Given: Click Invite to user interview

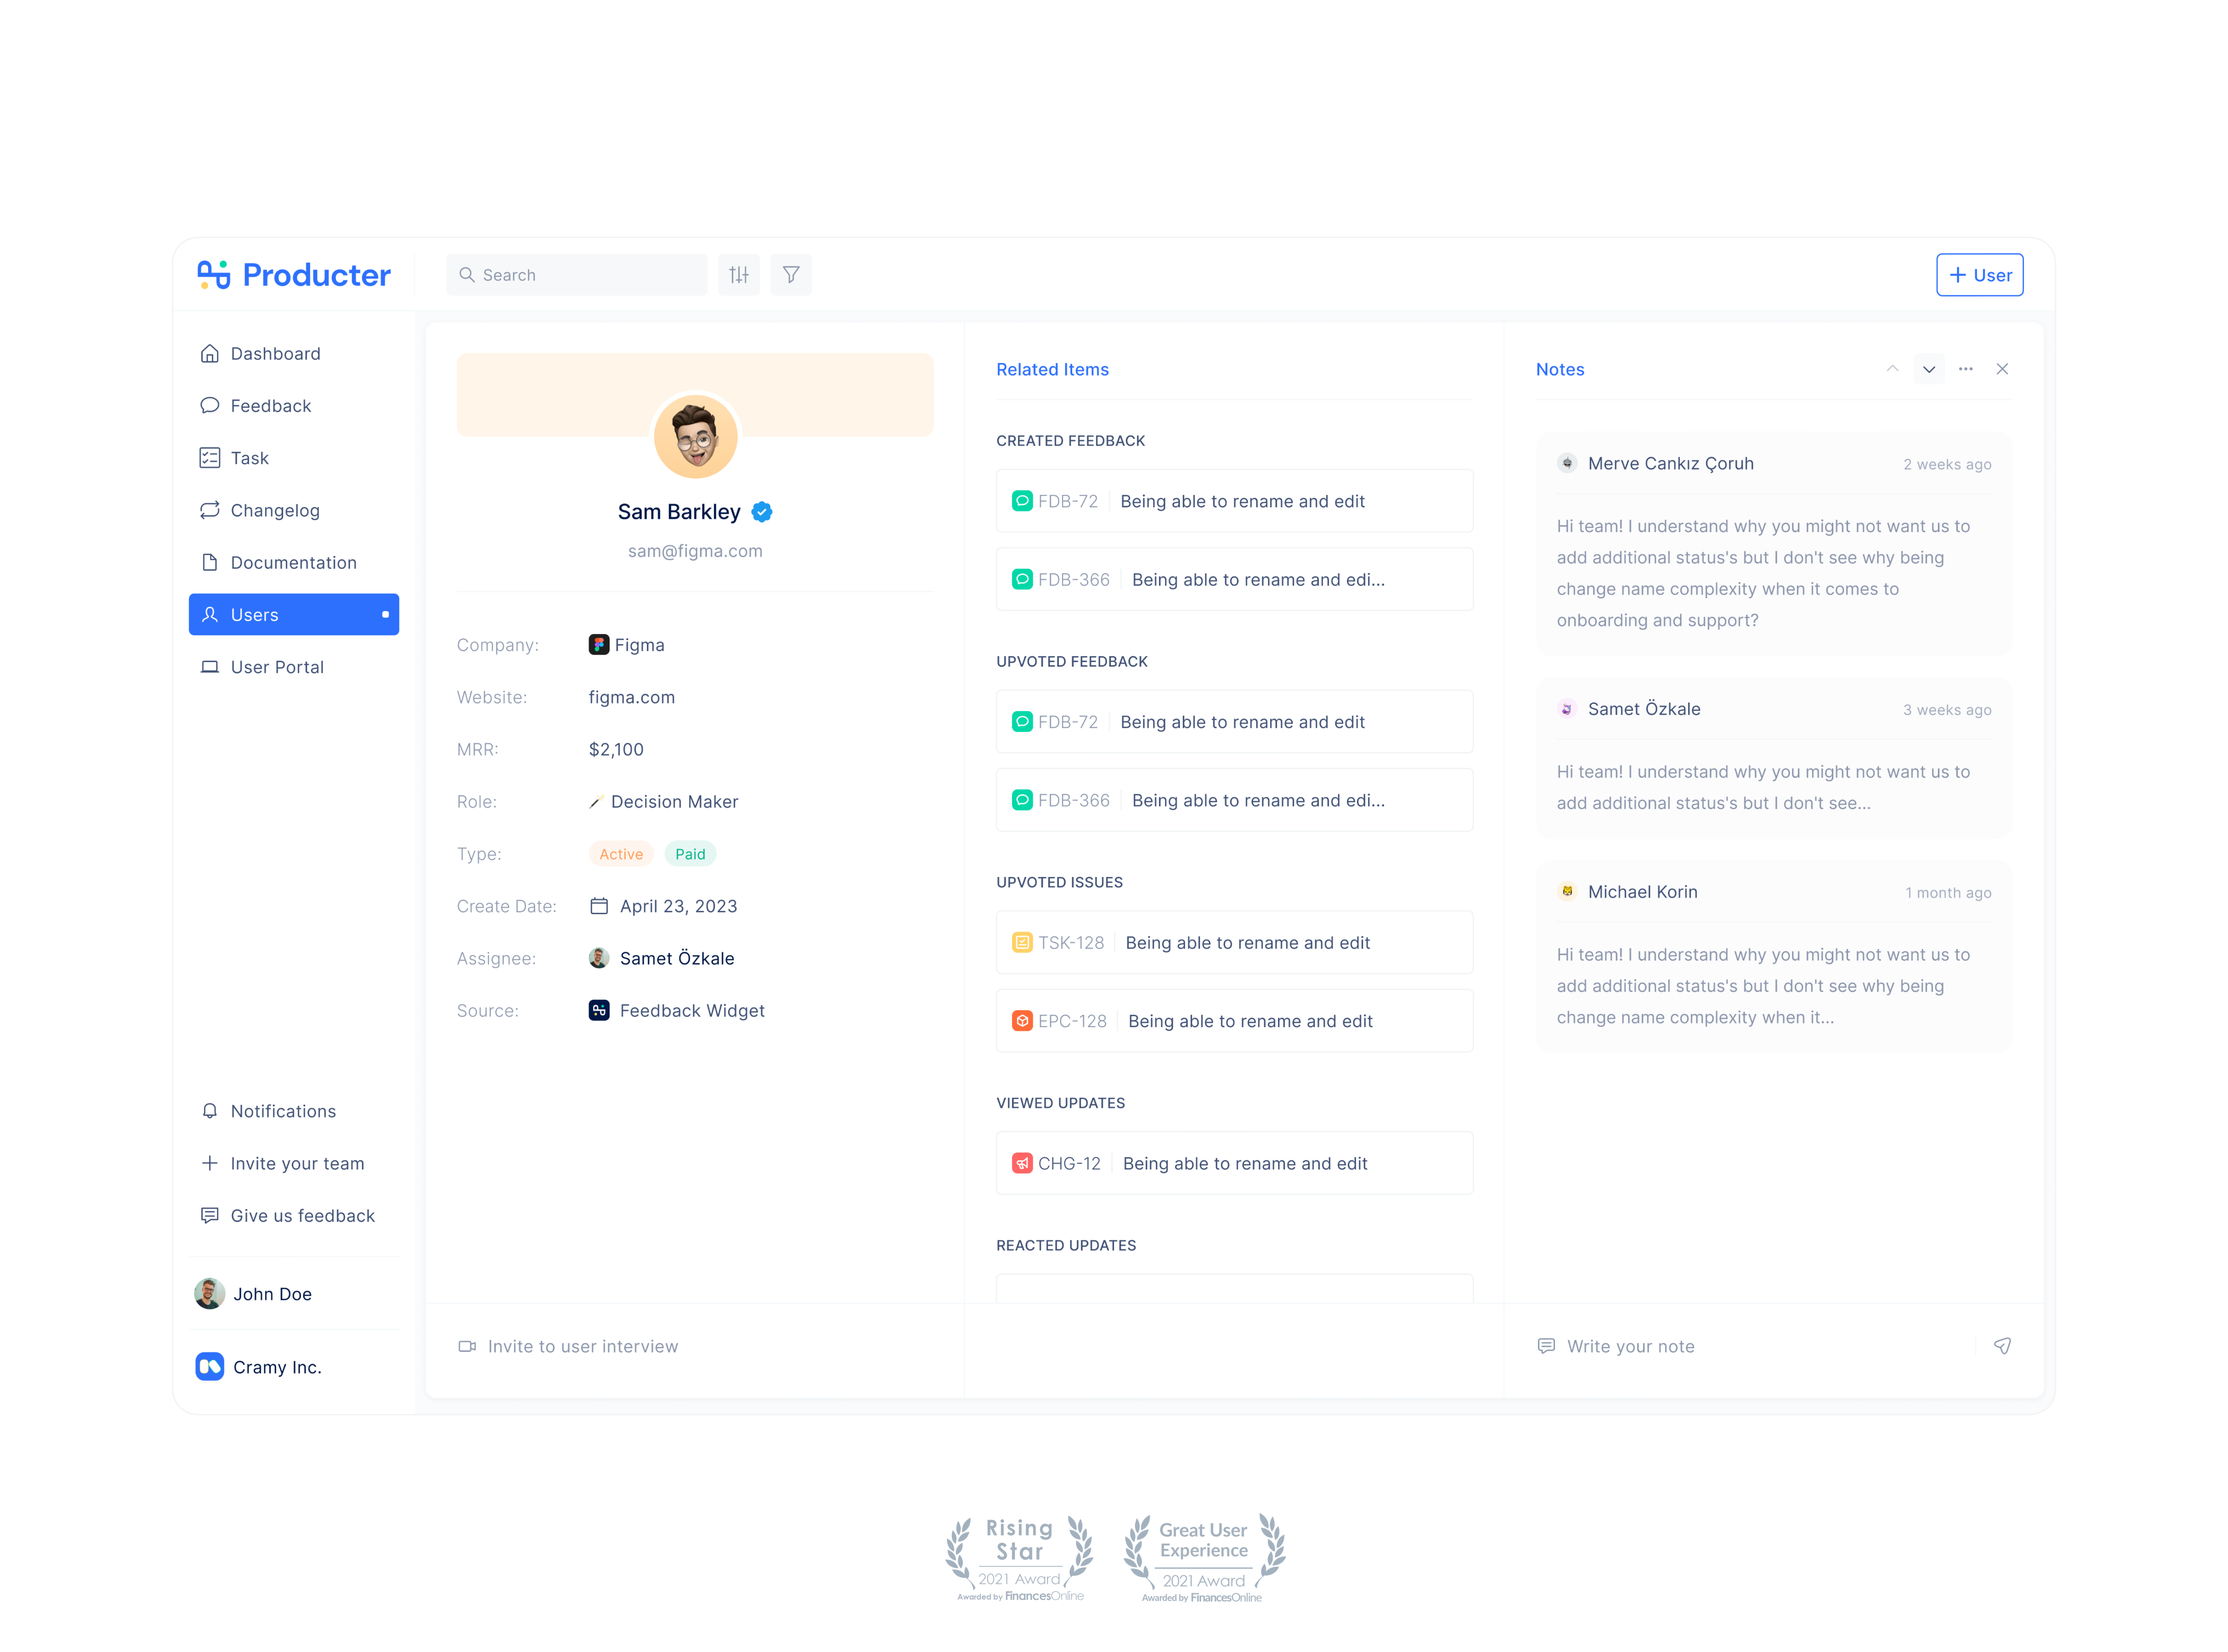Looking at the screenshot, I should click(568, 1346).
